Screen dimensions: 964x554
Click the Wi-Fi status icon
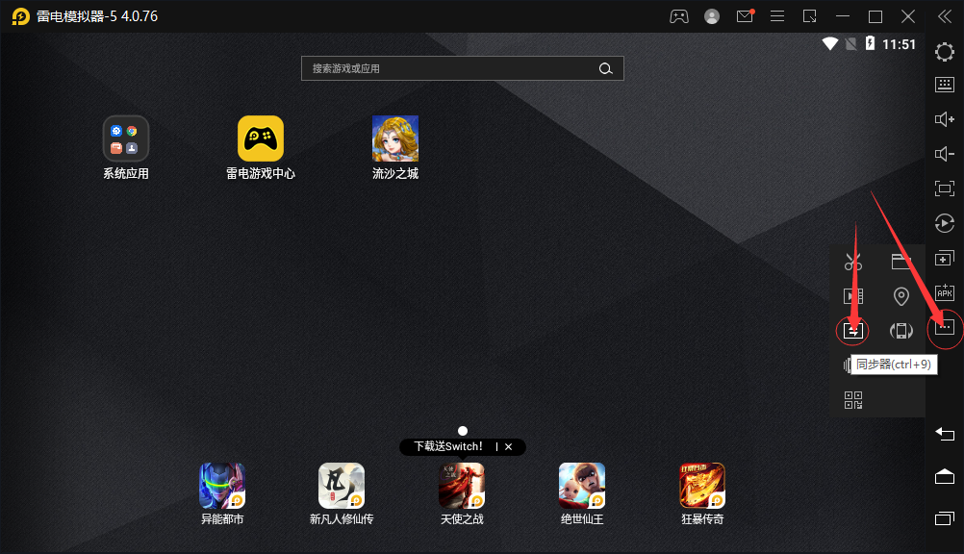tap(830, 43)
